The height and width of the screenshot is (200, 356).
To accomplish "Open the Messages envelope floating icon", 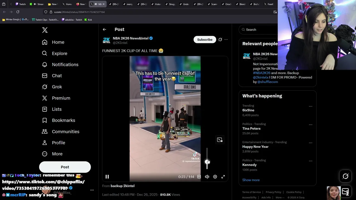I will pos(345,192).
